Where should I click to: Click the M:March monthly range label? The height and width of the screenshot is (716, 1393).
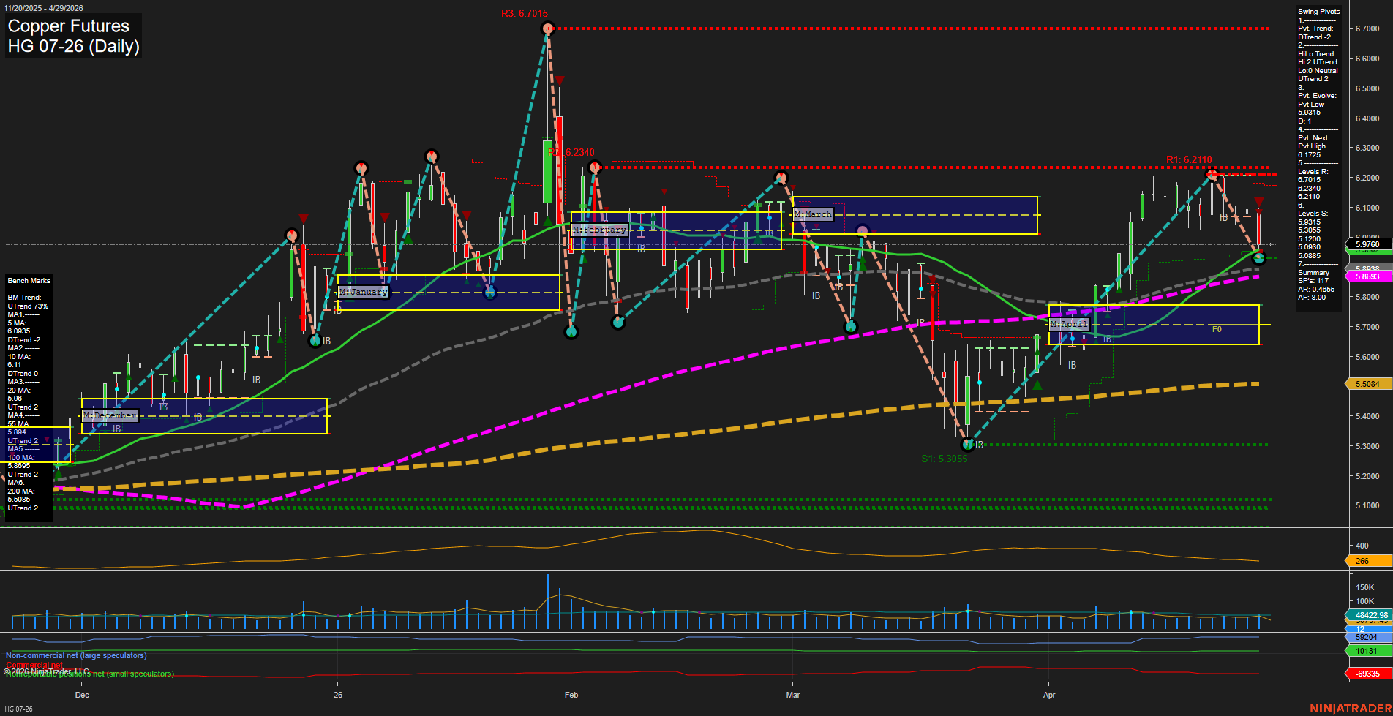click(x=813, y=214)
